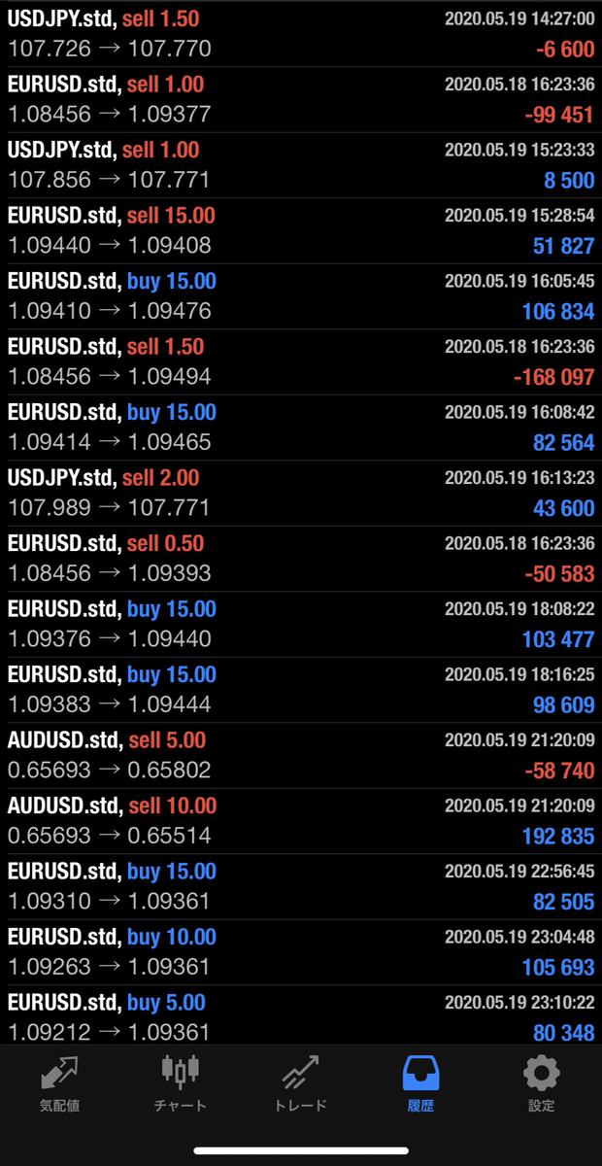Image resolution: width=602 pixels, height=1166 pixels.
Task: Open the 設定 settings gear icon
Action: pyautogui.click(x=541, y=1073)
